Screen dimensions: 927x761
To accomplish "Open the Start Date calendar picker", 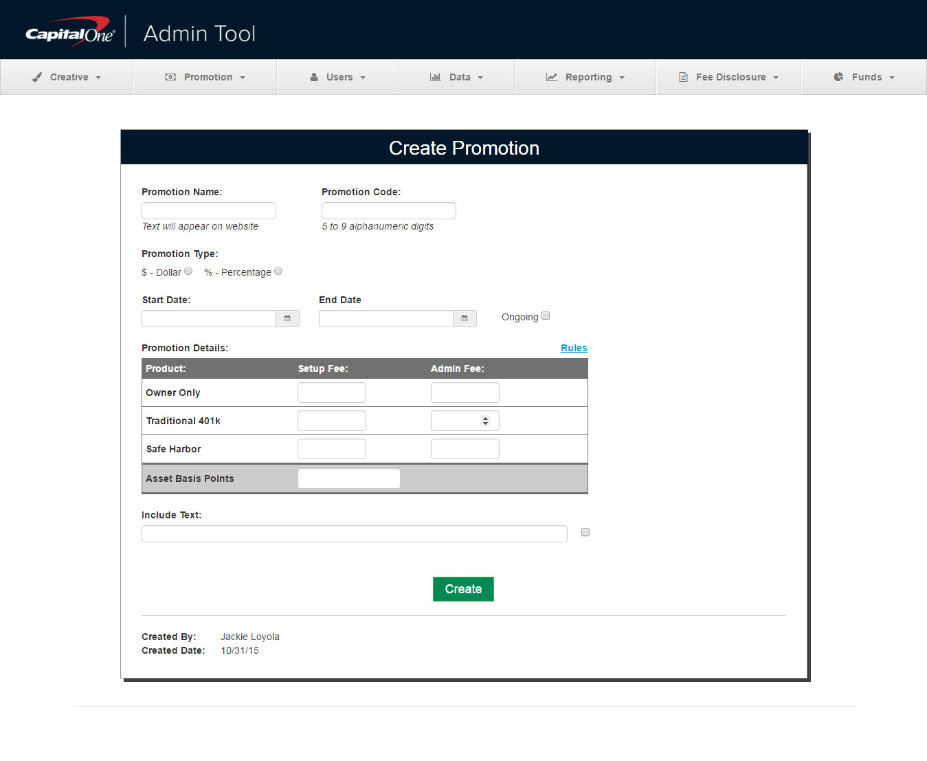I will (287, 318).
